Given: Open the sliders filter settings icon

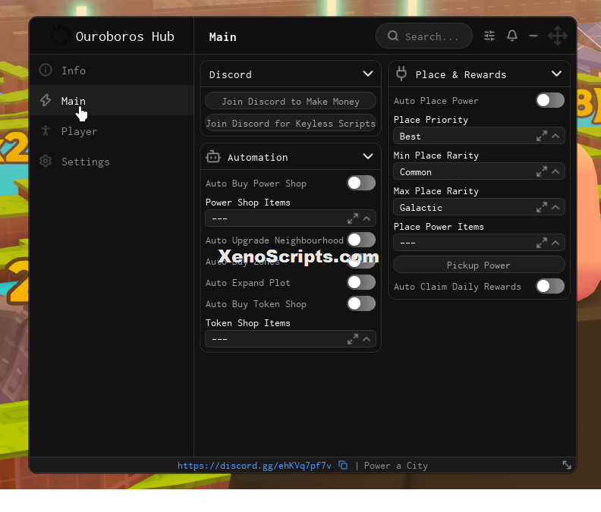Looking at the screenshot, I should coord(489,36).
